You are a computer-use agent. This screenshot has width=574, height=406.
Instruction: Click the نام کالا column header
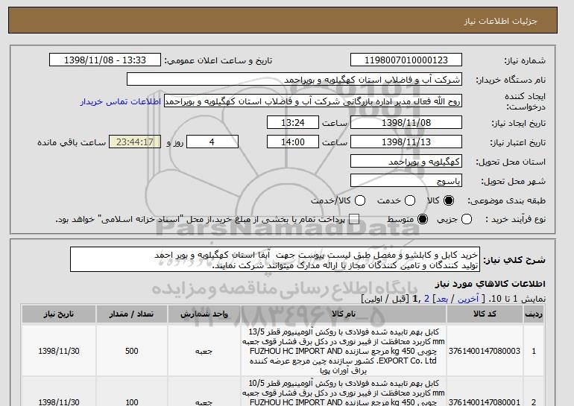(344, 314)
